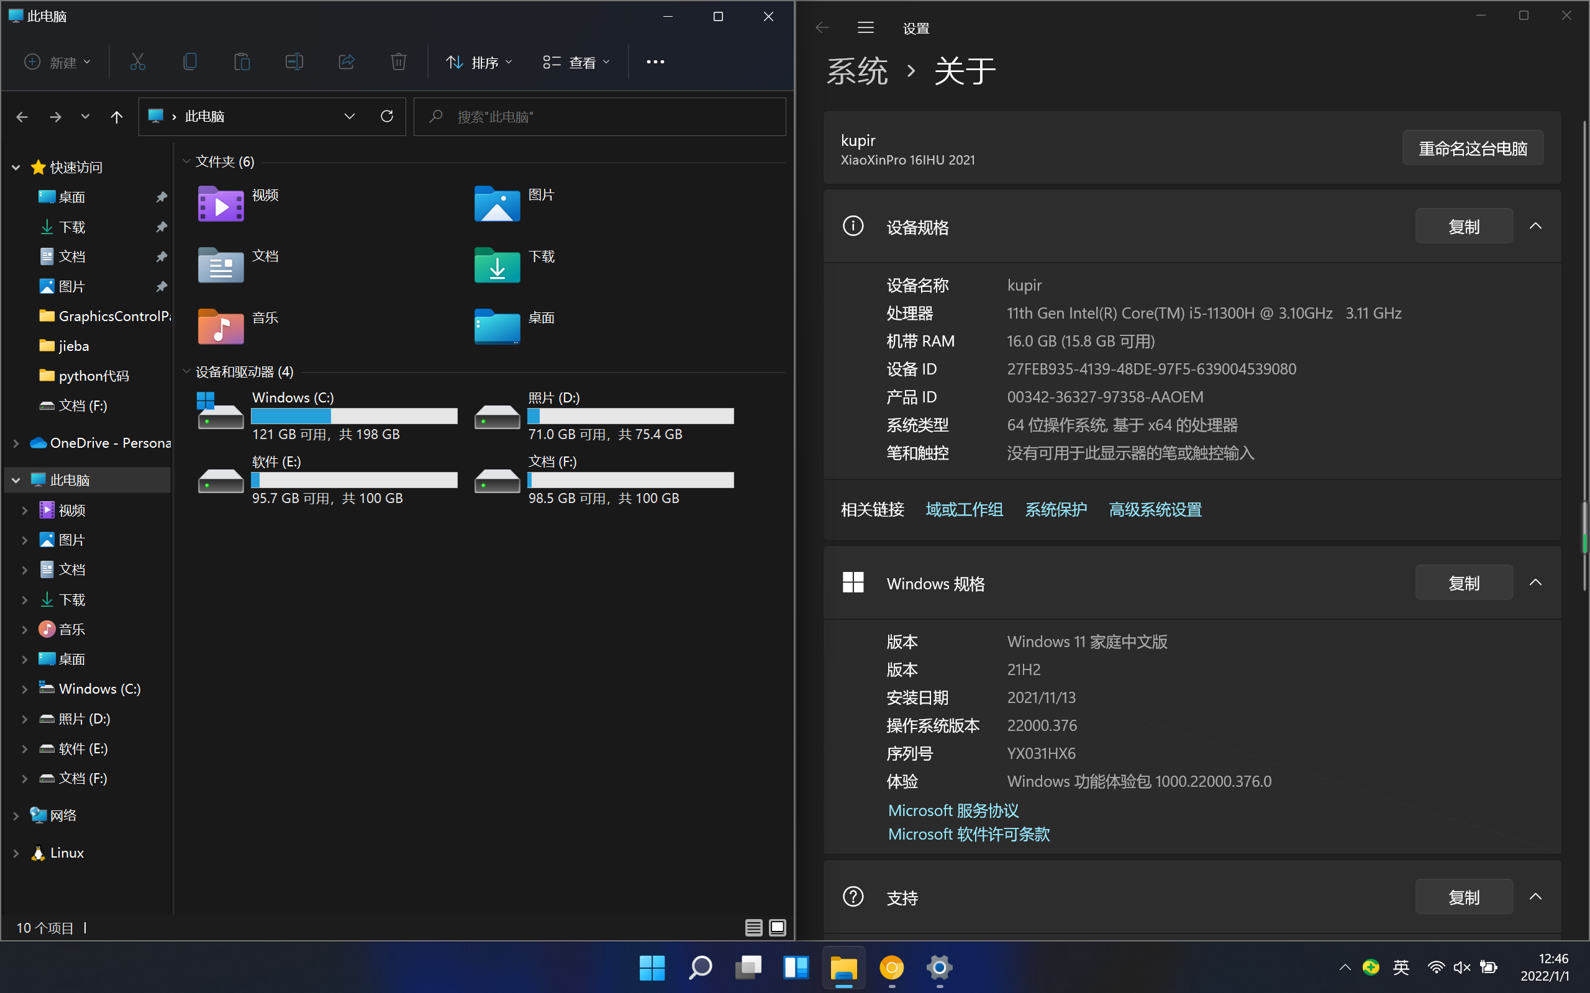Image resolution: width=1590 pixels, height=993 pixels.
Task: Select 桌面 under Quick access
Action: coord(72,197)
